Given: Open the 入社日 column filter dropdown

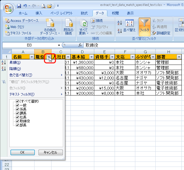Looking at the screenshot, I should click(68, 57).
